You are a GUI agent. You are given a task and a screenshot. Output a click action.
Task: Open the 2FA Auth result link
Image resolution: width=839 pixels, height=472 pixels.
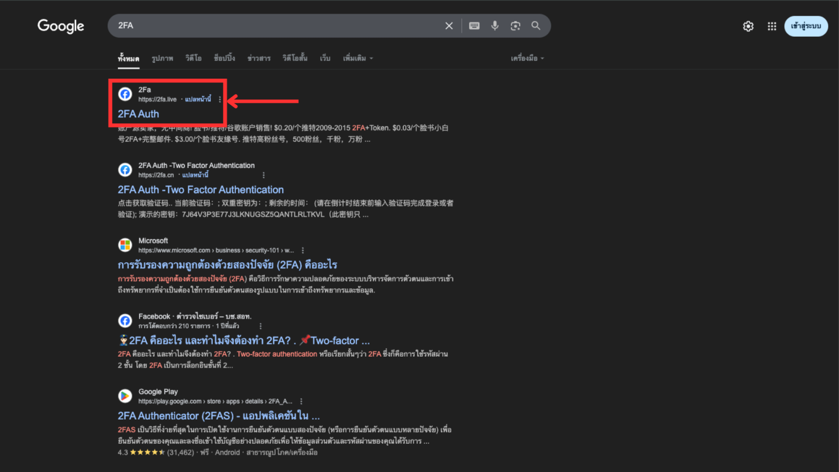pyautogui.click(x=138, y=114)
